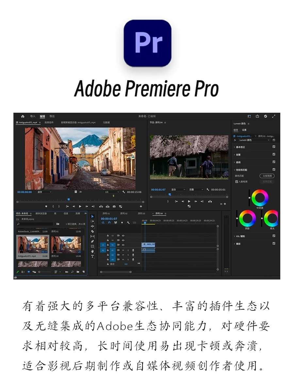Switch to Import (导入) tab
The image size is (294, 392).
pos(33,116)
